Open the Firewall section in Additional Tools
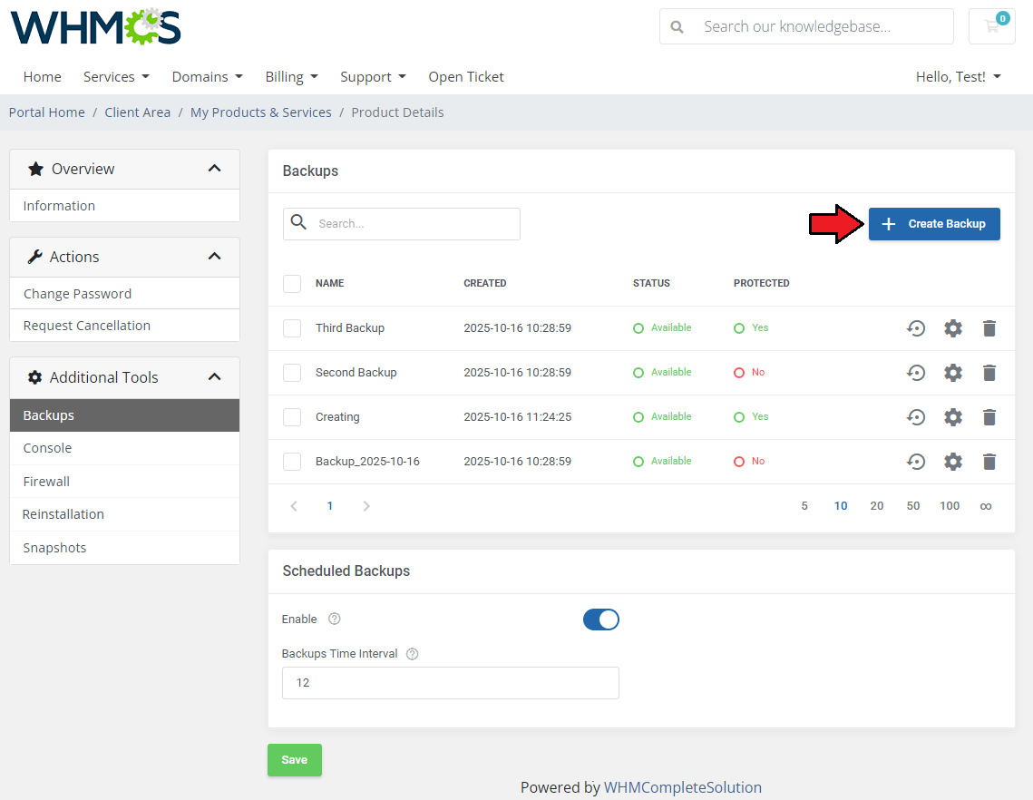Screen dimensions: 1033x800 point(47,481)
